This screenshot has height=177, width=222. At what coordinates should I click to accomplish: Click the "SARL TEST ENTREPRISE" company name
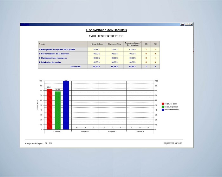pyautogui.click(x=106, y=36)
